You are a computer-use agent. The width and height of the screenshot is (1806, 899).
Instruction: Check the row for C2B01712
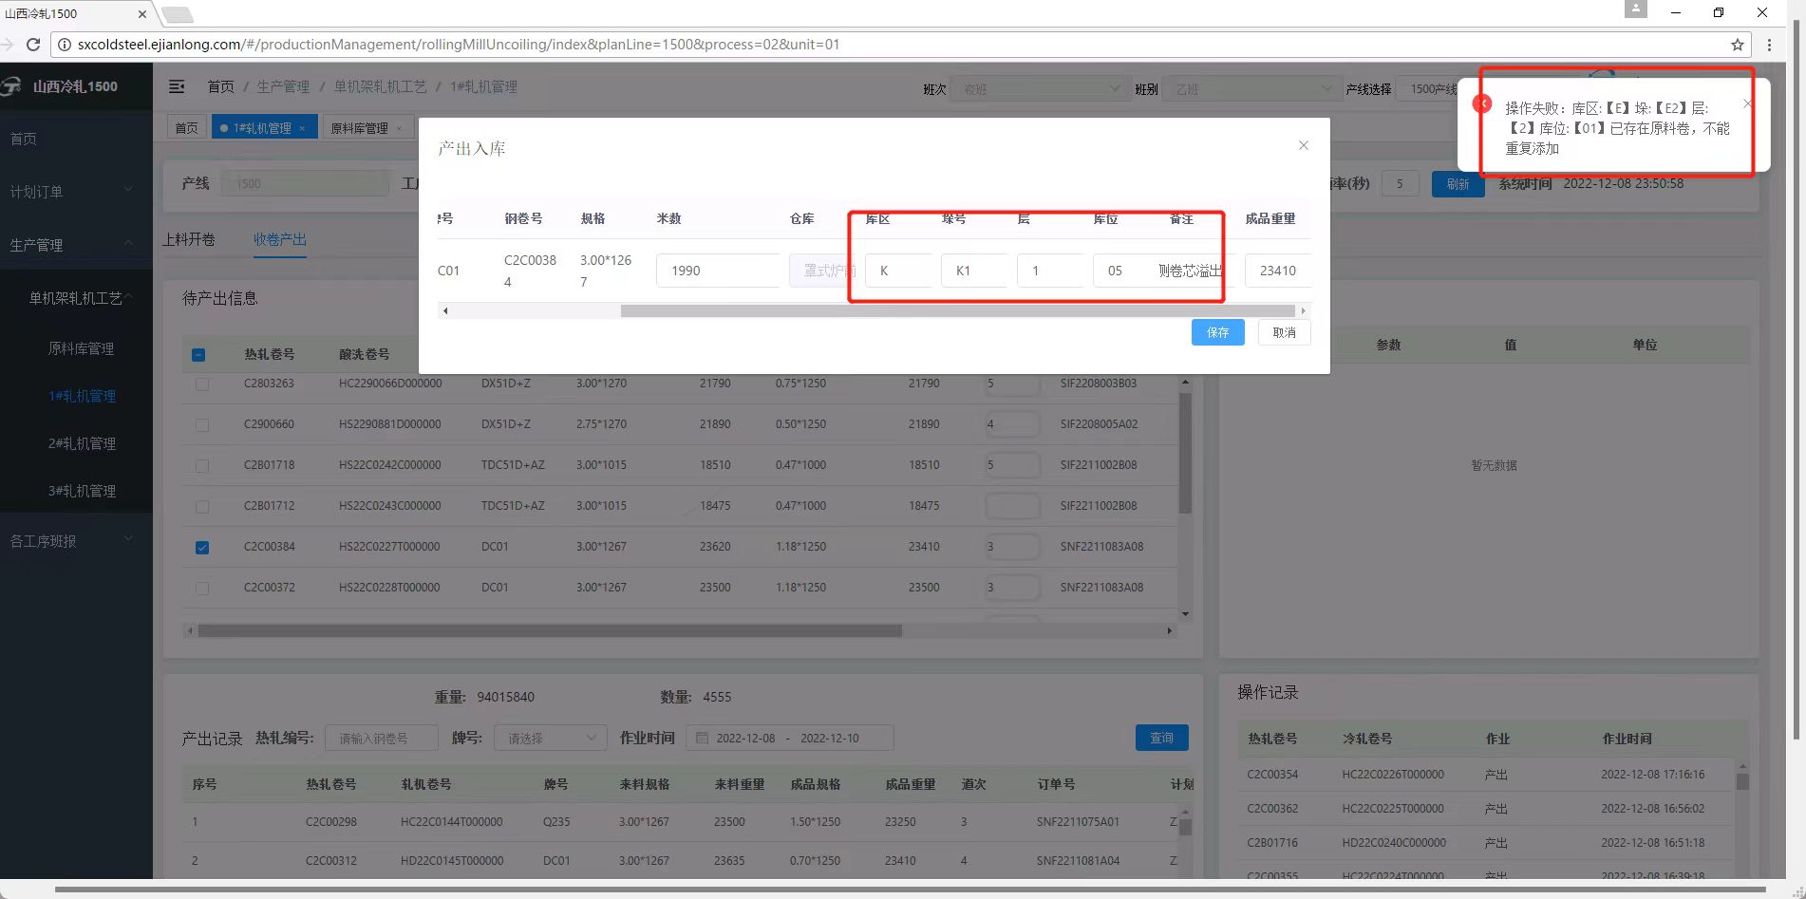(x=202, y=507)
